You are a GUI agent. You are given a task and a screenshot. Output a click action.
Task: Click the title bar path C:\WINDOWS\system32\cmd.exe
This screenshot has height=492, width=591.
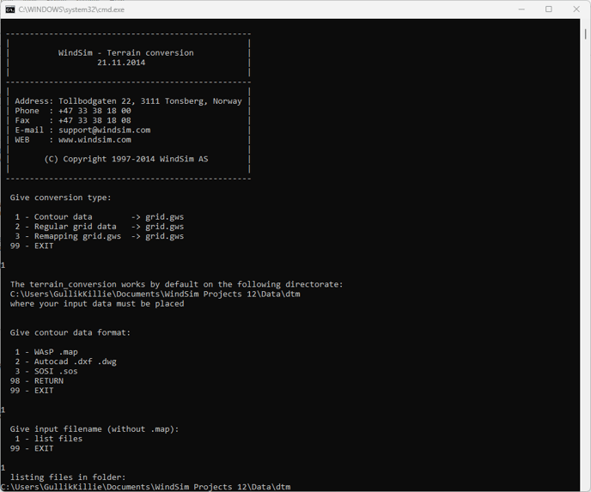point(71,9)
